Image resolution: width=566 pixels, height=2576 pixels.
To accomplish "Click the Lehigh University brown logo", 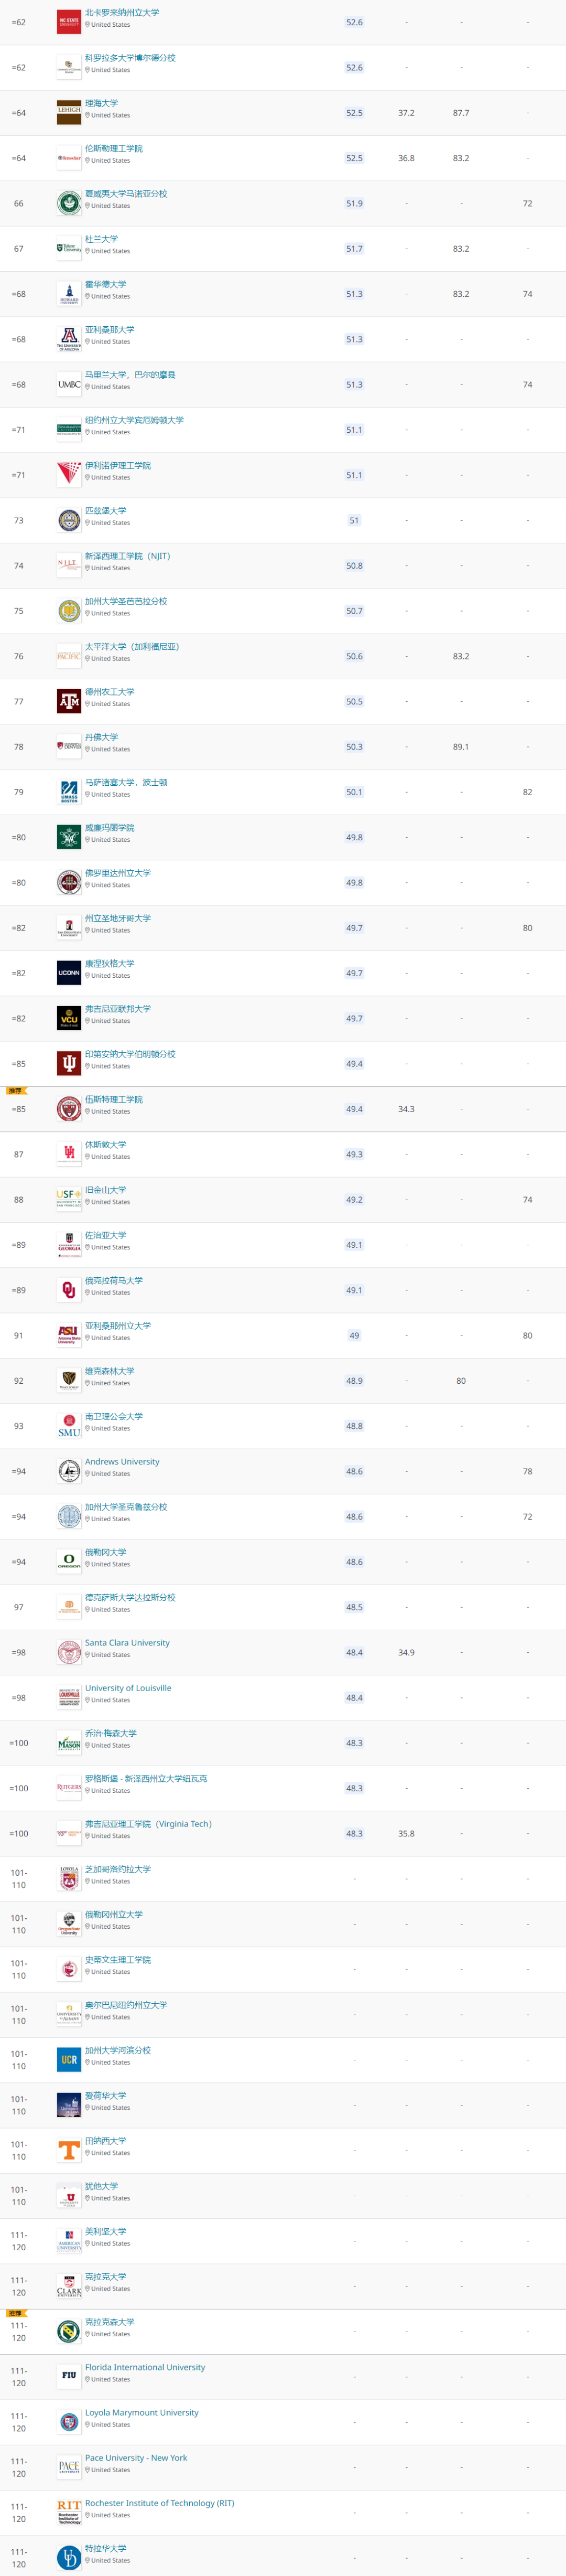I will (x=69, y=112).
